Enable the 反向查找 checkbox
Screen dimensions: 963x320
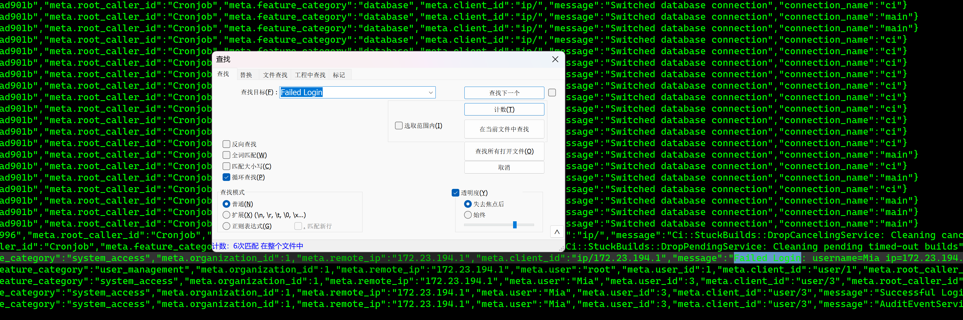point(226,144)
